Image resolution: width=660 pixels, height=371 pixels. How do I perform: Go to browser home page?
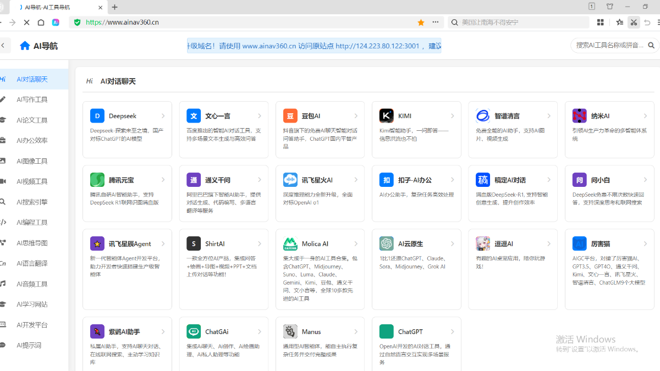click(x=41, y=23)
